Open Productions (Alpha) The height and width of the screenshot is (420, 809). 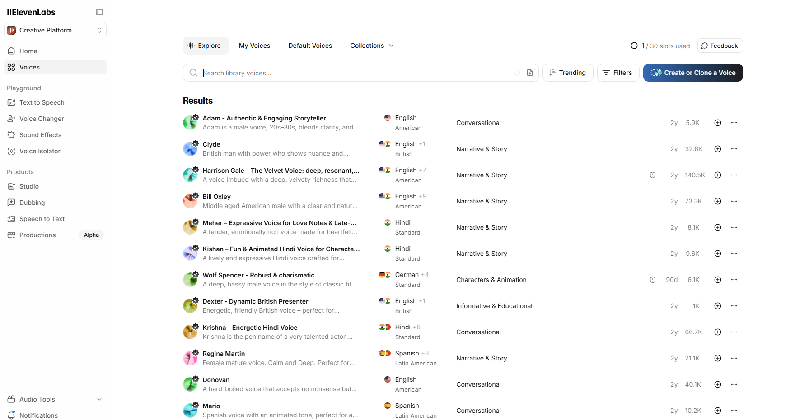click(x=56, y=235)
